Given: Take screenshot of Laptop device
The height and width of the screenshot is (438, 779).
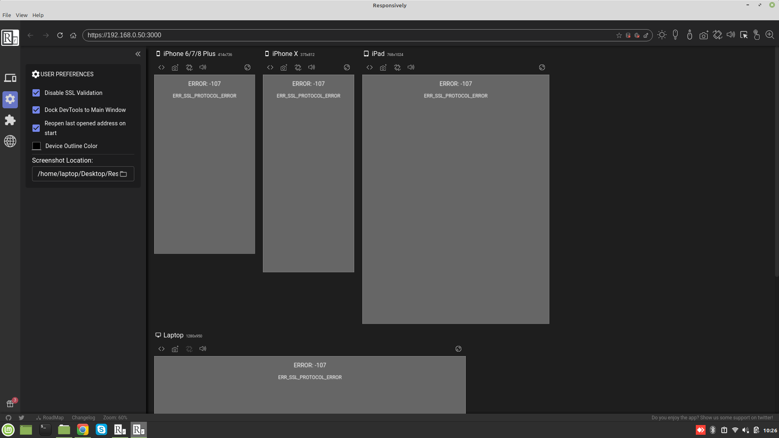Looking at the screenshot, I should pyautogui.click(x=175, y=349).
